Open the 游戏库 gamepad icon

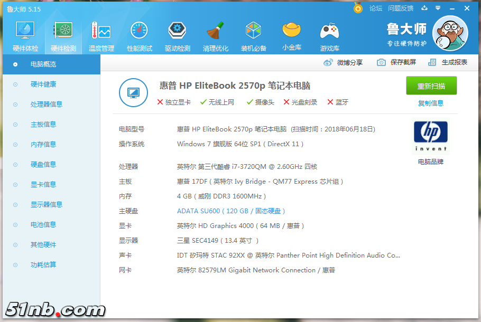[x=329, y=36]
